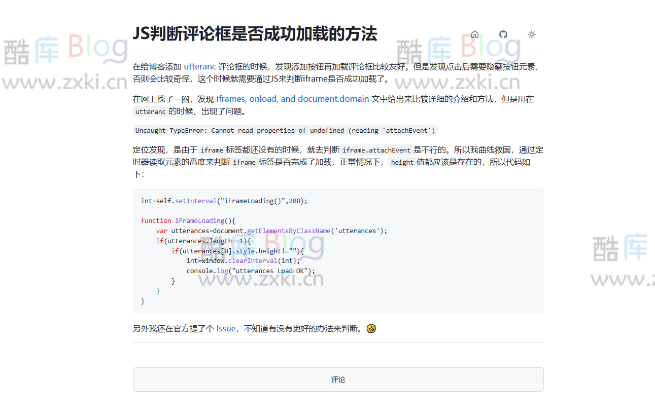Image resolution: width=655 pixels, height=416 pixels.
Task: Click the 'utterances Load OK' console.log line
Action: 250,271
